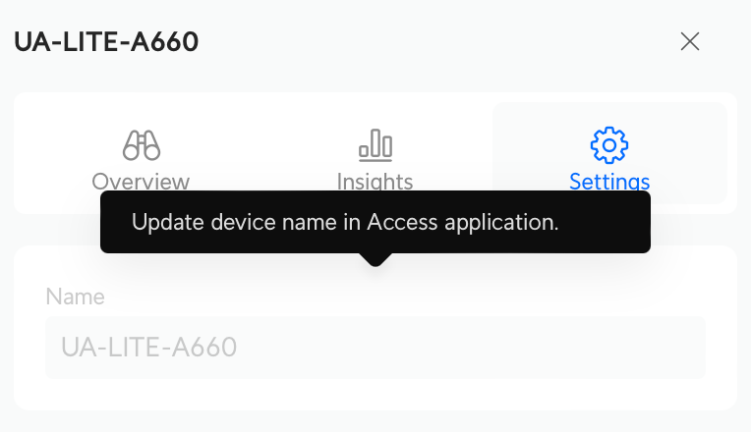
Task: Open the Insights tab label
Action: coord(375,182)
